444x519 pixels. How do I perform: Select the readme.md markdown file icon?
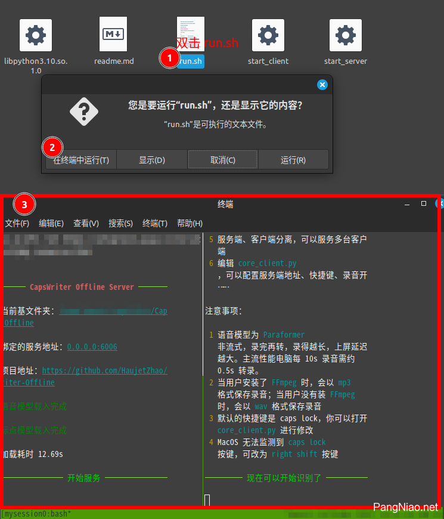(x=113, y=34)
